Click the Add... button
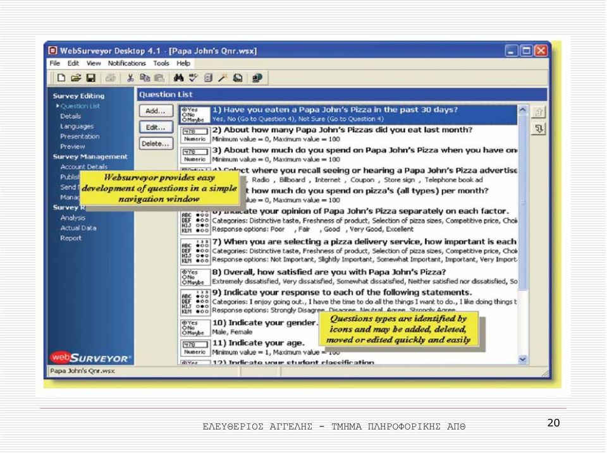 [156, 111]
